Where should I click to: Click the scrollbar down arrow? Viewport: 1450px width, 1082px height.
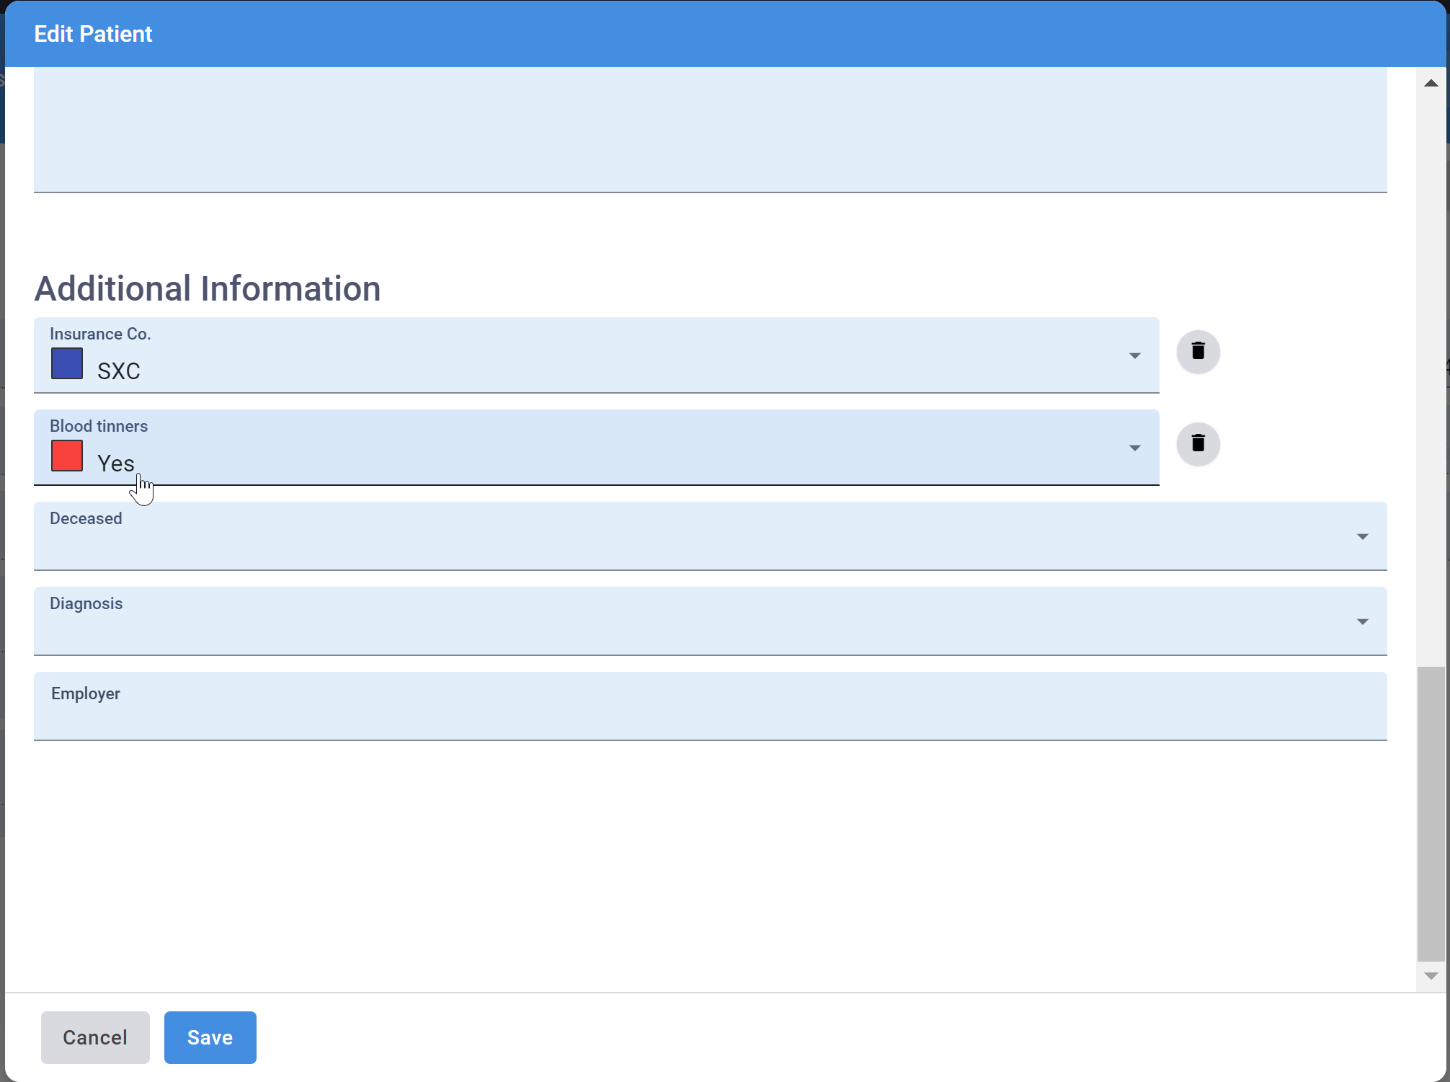click(x=1431, y=975)
